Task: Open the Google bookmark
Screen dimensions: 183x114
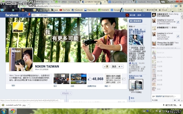Action: 115,10
